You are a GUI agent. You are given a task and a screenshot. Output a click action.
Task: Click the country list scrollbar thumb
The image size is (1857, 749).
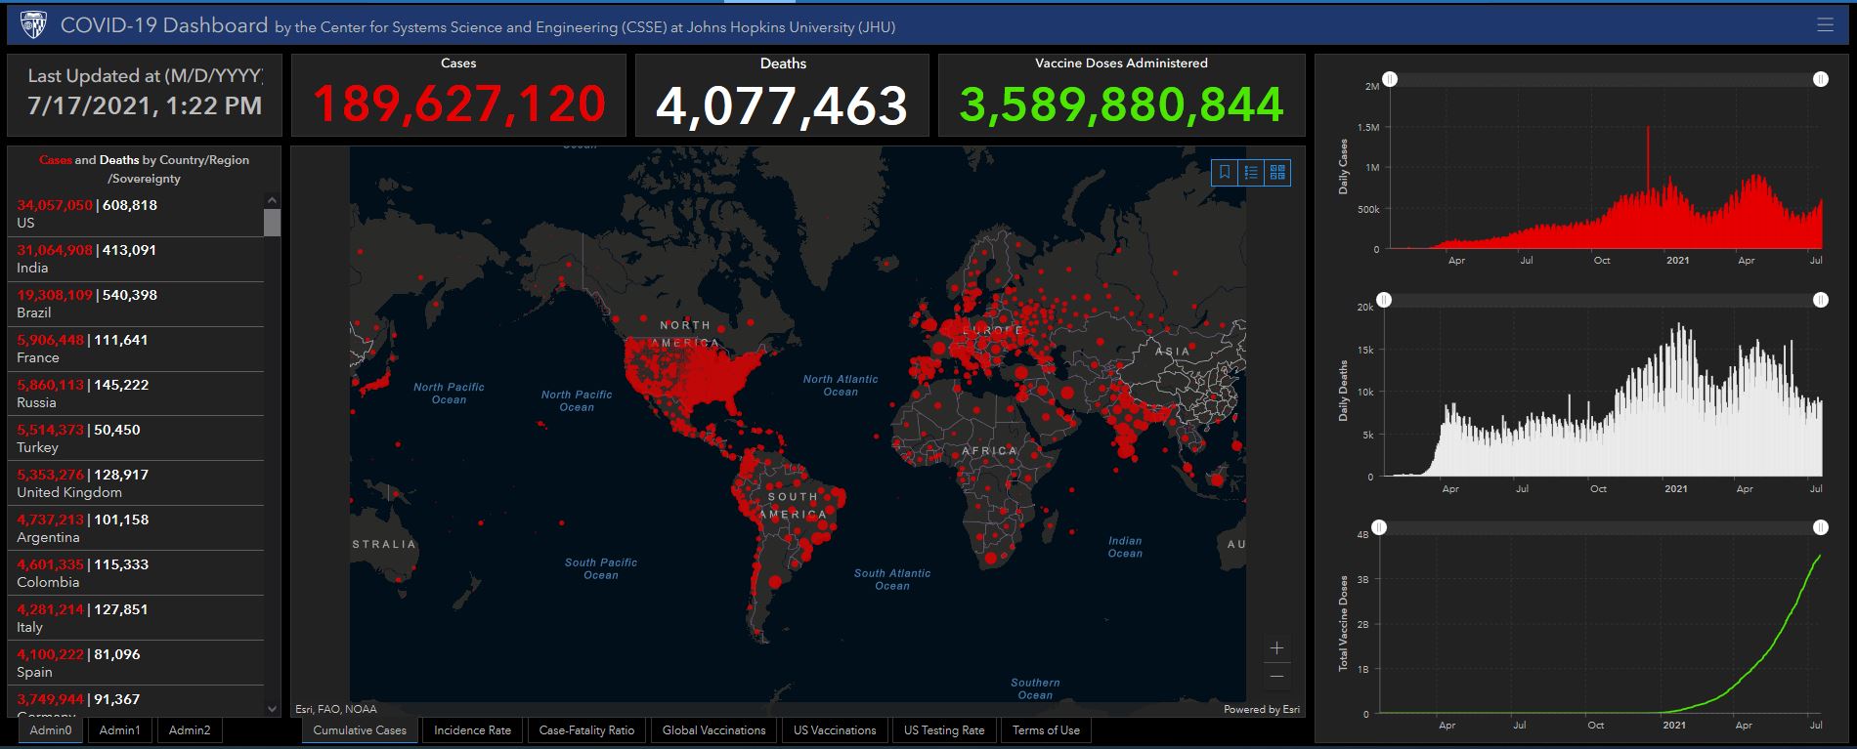tap(272, 223)
